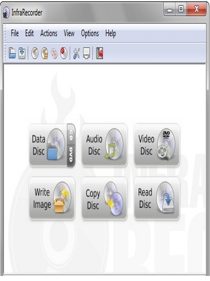
Task: Start an Audio Disc project
Action: pos(104,145)
